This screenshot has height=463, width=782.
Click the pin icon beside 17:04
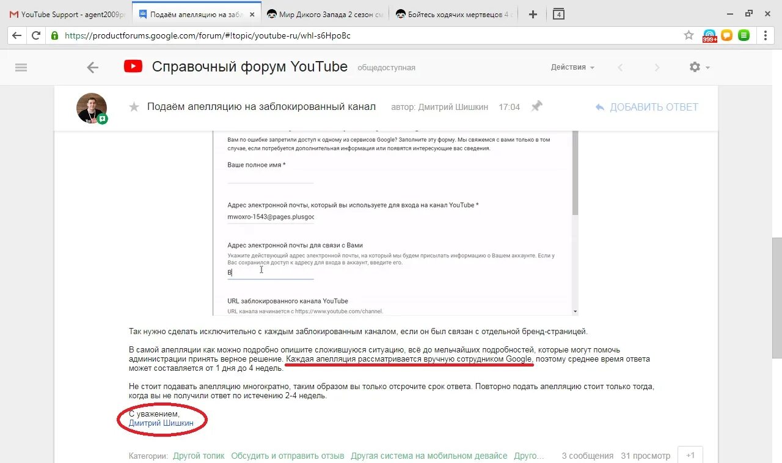click(536, 106)
